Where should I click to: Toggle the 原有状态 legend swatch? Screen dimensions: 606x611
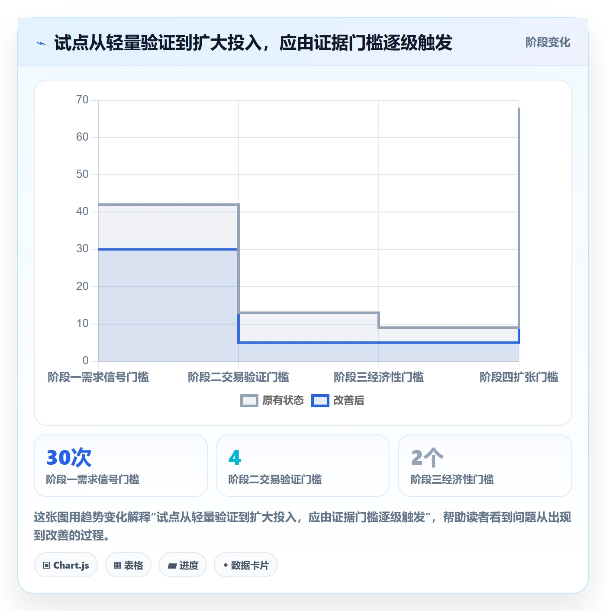click(249, 401)
